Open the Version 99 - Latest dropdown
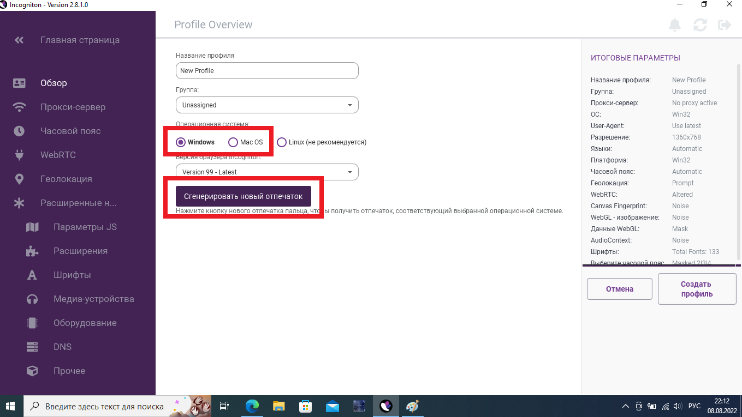The width and height of the screenshot is (742, 417). point(267,172)
